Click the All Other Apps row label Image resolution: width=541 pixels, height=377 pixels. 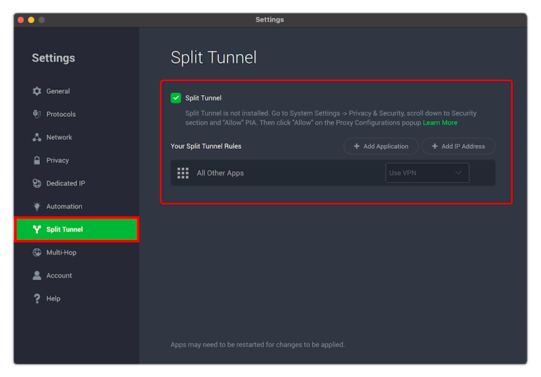tap(220, 173)
